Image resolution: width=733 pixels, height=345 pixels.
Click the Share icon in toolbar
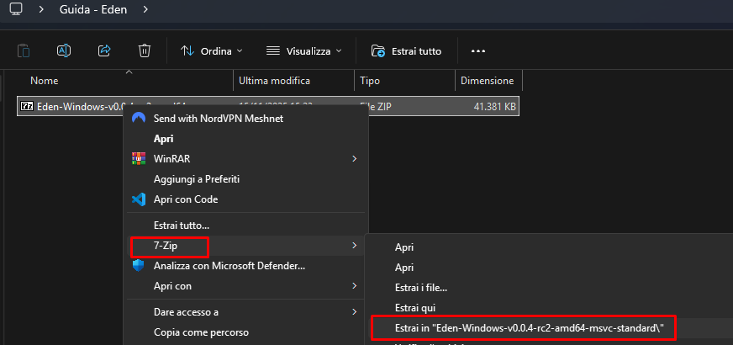[104, 50]
